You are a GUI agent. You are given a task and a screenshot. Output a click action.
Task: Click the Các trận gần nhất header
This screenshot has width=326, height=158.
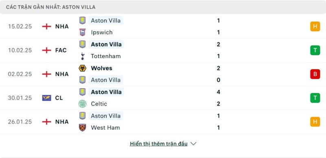tap(51, 7)
